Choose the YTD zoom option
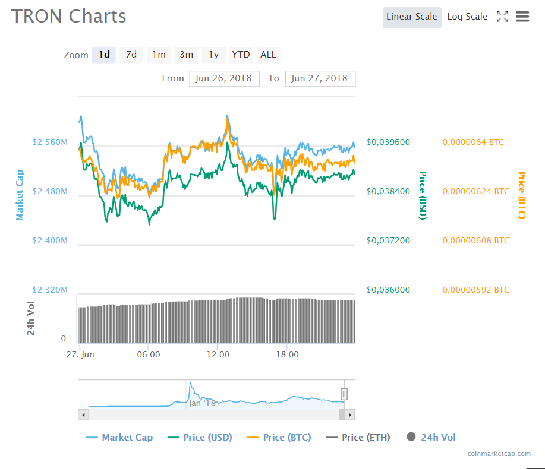 (241, 54)
